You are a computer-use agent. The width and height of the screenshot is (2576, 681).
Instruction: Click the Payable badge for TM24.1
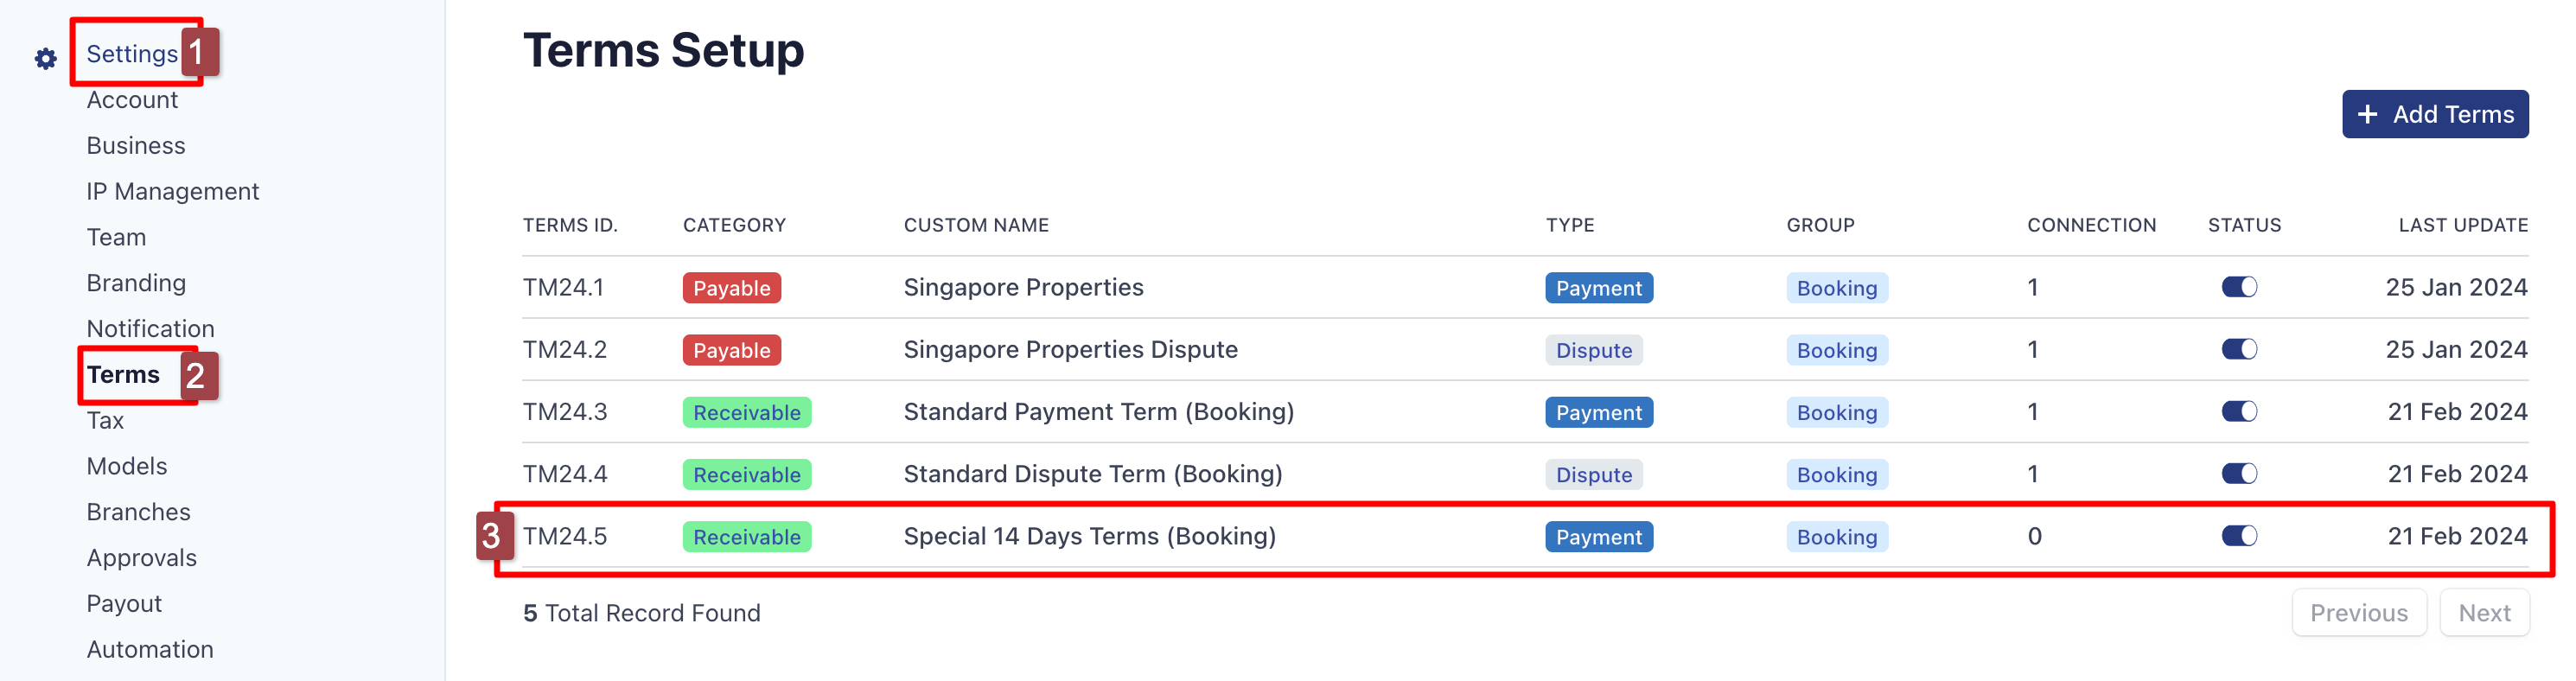[731, 288]
